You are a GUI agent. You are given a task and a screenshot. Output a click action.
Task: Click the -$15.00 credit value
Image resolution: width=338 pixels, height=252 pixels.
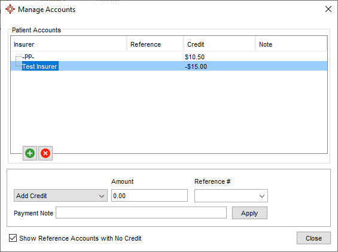196,66
